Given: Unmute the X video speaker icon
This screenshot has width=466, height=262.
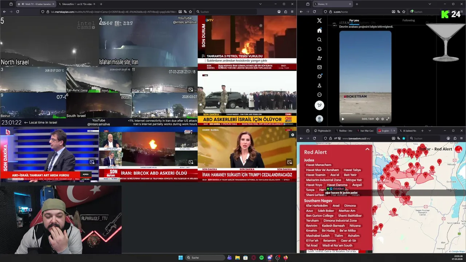Looking at the screenshot, I should coord(377,119).
